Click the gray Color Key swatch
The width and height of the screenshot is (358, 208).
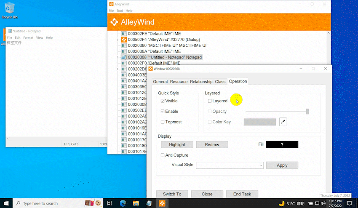pyautogui.click(x=260, y=122)
